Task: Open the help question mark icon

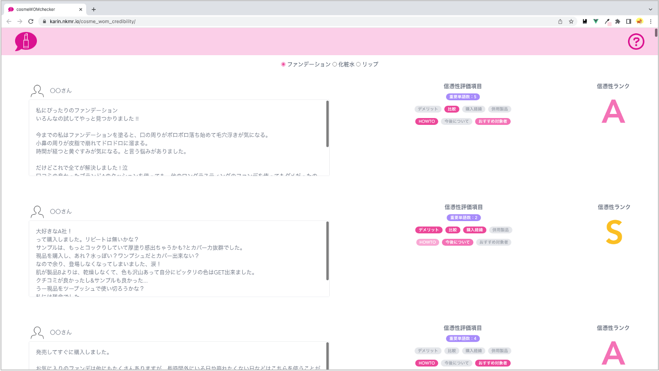Action: (x=636, y=41)
